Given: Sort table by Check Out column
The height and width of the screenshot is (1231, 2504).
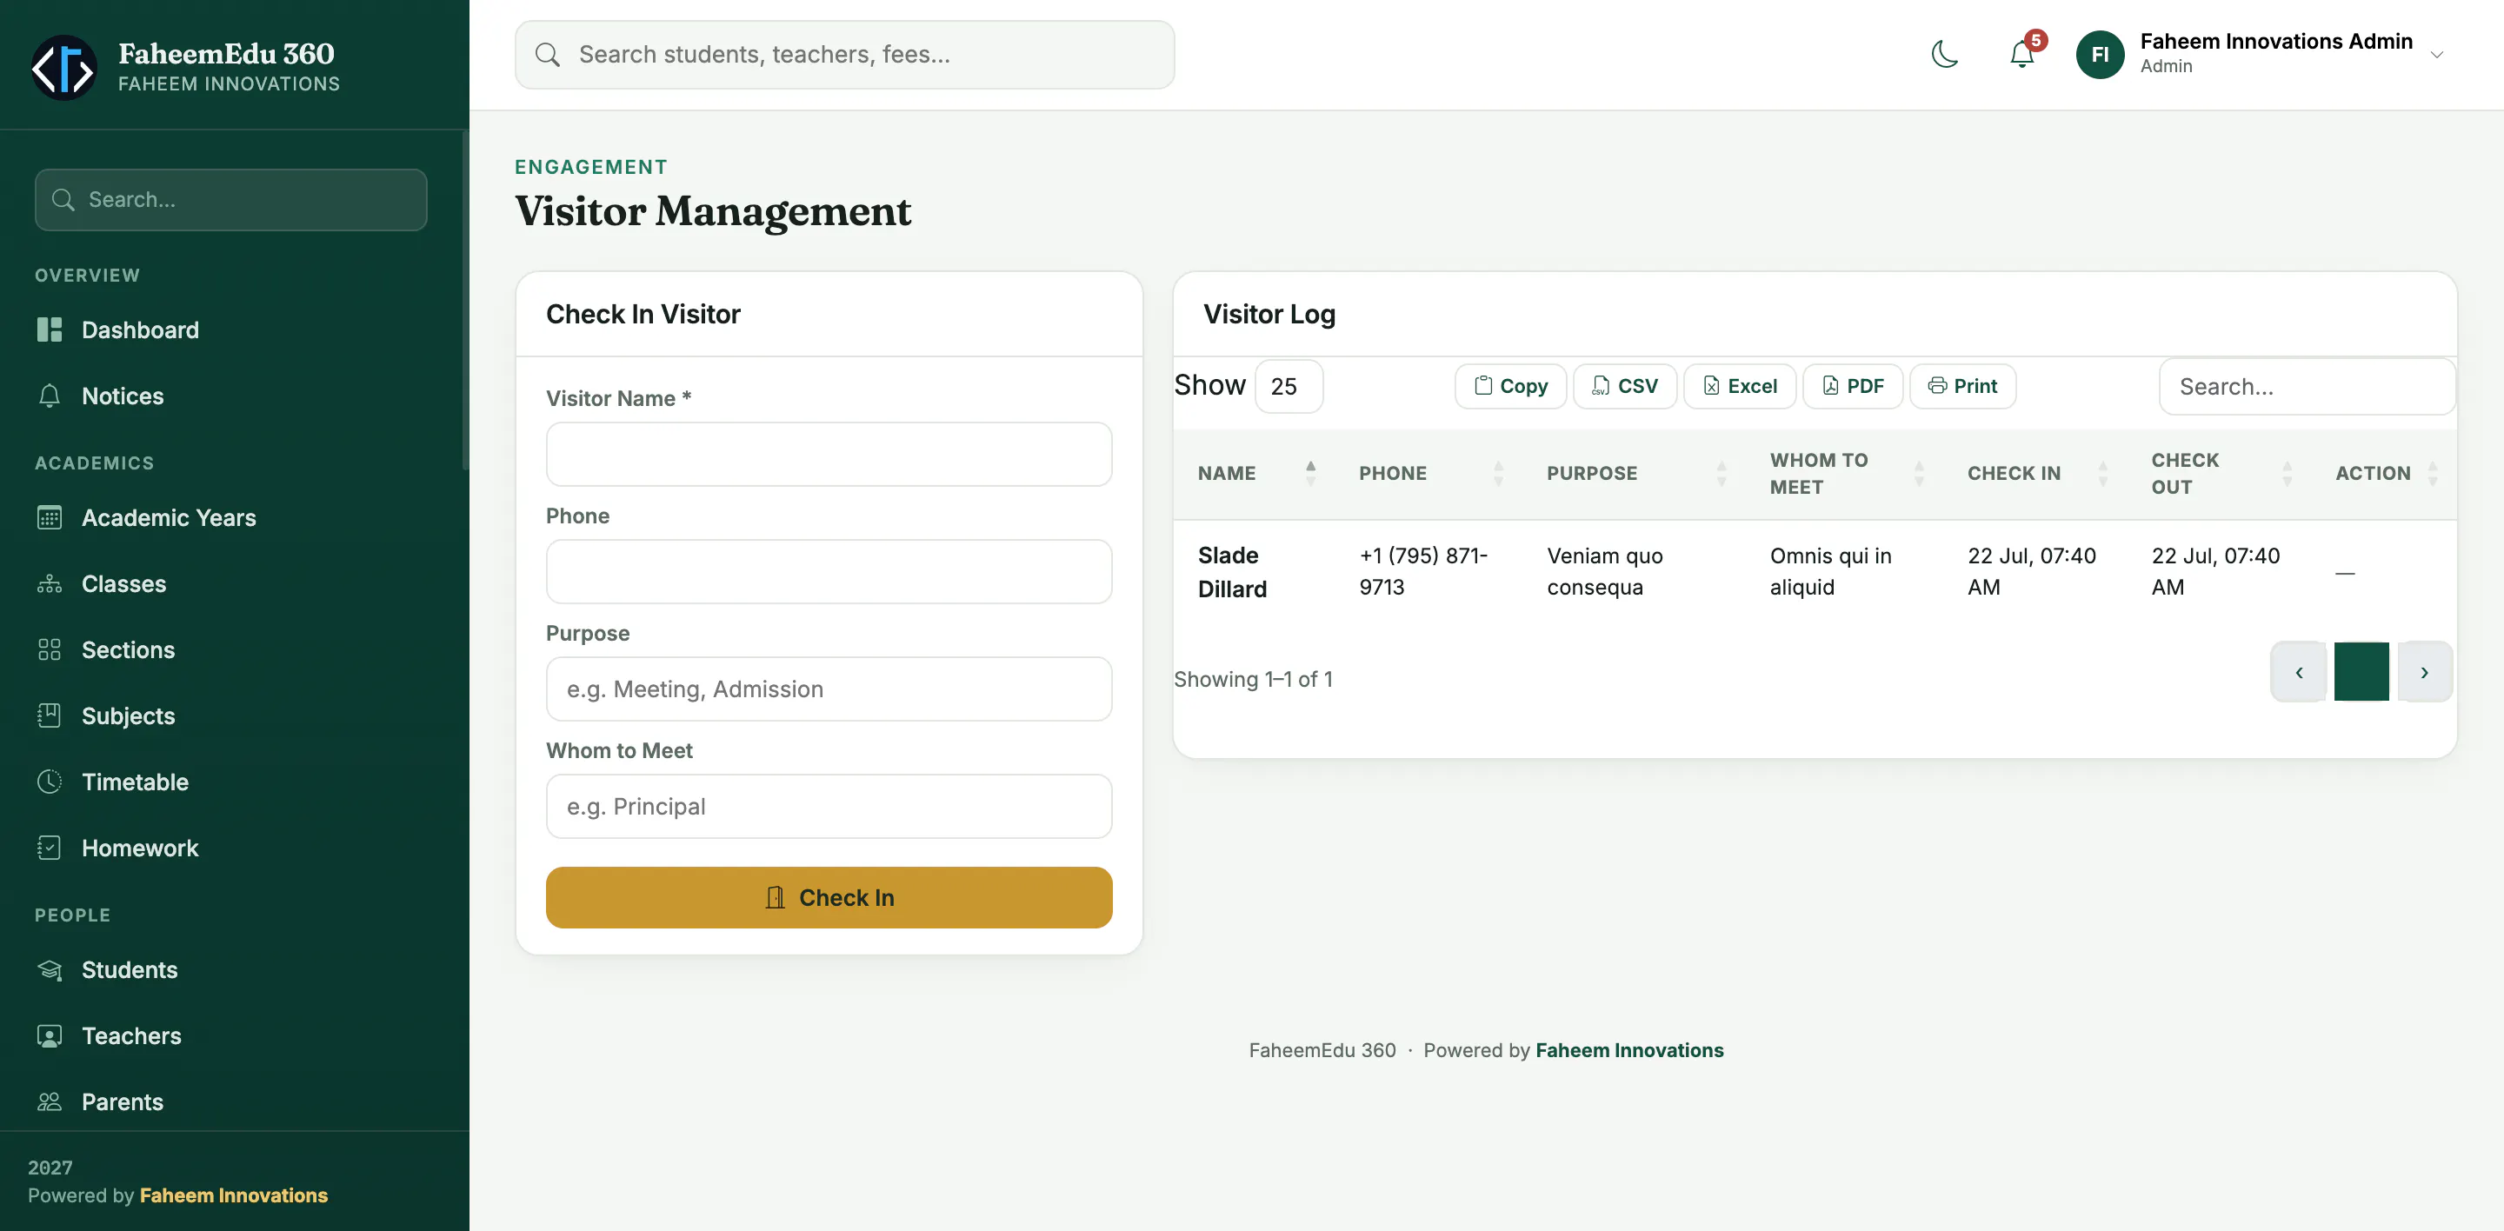Looking at the screenshot, I should pyautogui.click(x=2221, y=473).
